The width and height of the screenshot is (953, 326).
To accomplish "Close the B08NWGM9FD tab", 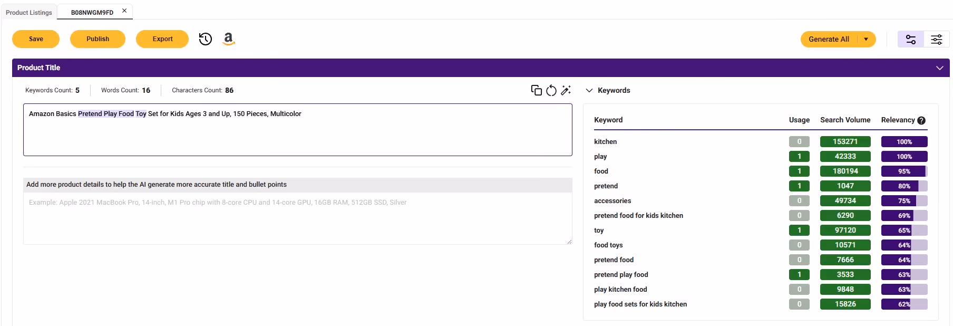I will click(x=124, y=11).
